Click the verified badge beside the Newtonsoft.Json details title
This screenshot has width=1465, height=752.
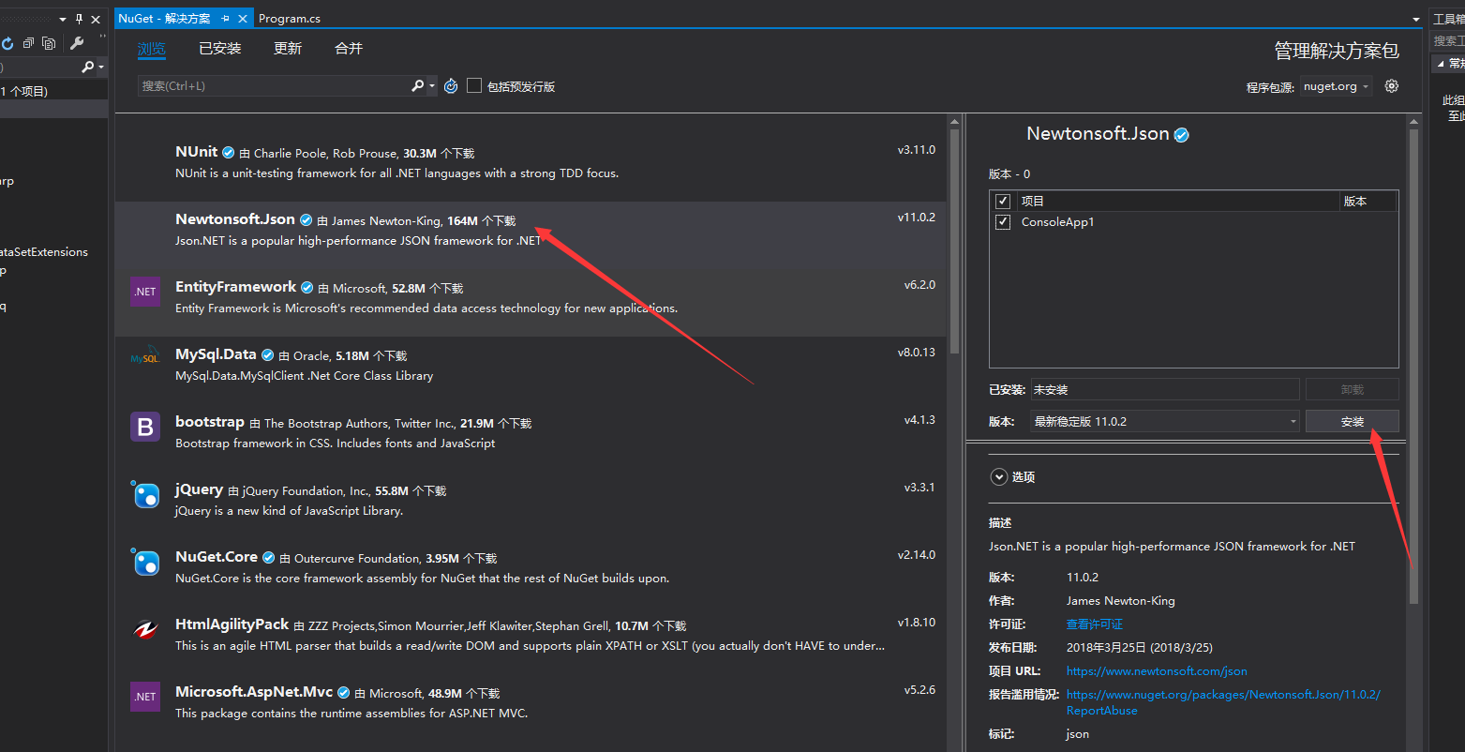tap(1182, 135)
